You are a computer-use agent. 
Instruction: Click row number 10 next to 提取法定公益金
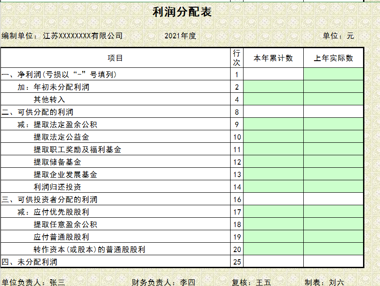[235, 137]
